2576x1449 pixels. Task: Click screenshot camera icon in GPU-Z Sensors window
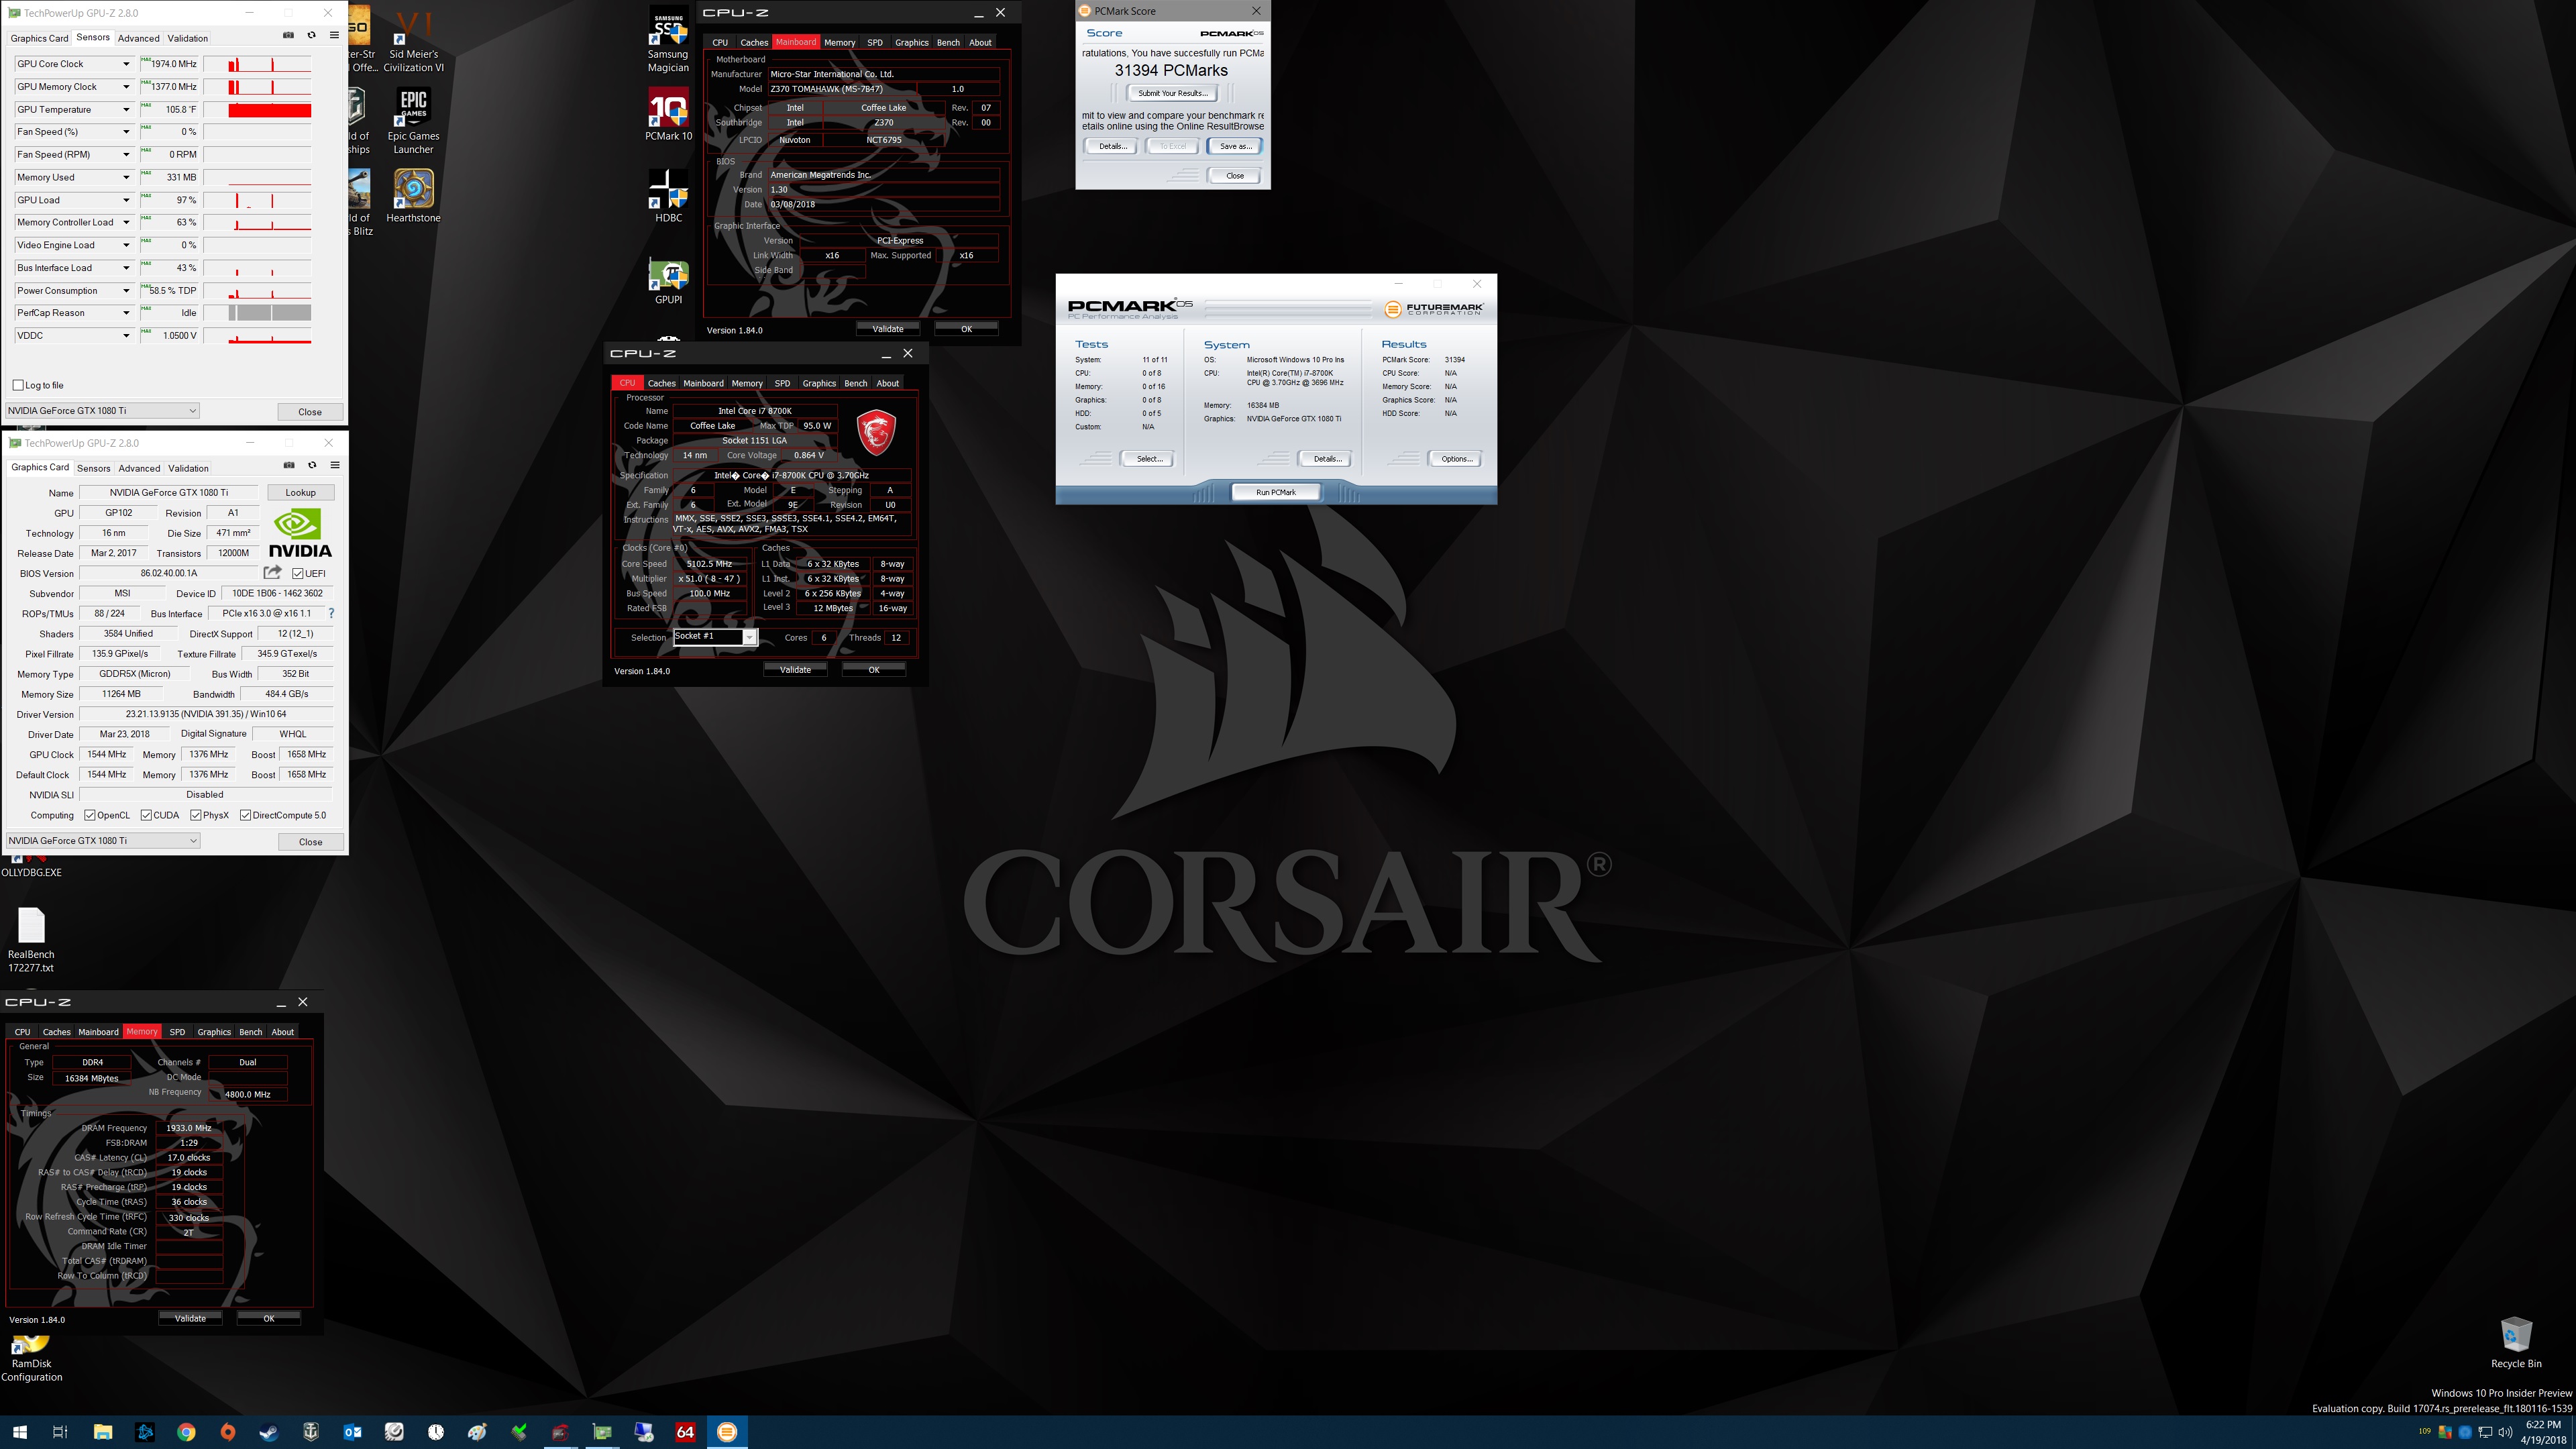pyautogui.click(x=288, y=35)
